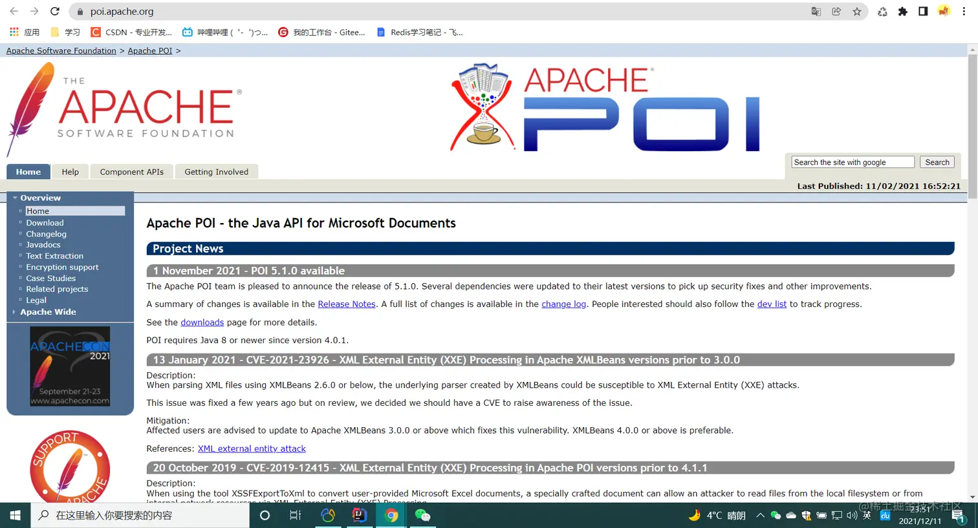Open the Getting Involved tab
The width and height of the screenshot is (978, 528).
coord(216,172)
